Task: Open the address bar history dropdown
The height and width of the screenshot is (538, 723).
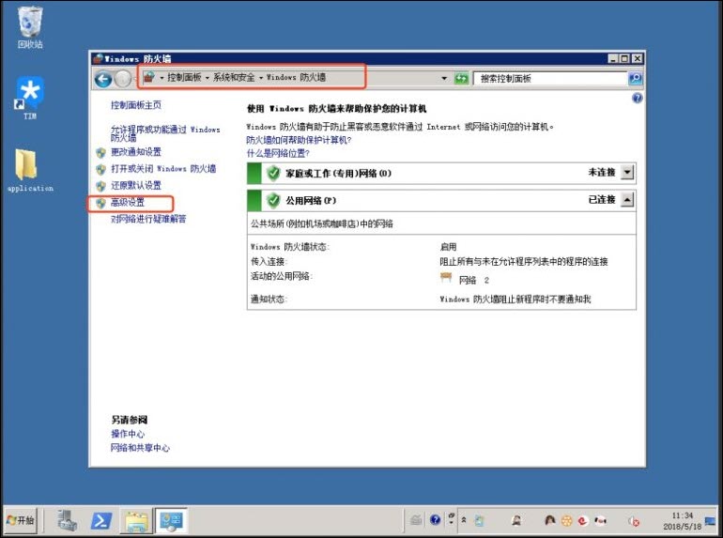Action: (x=444, y=79)
